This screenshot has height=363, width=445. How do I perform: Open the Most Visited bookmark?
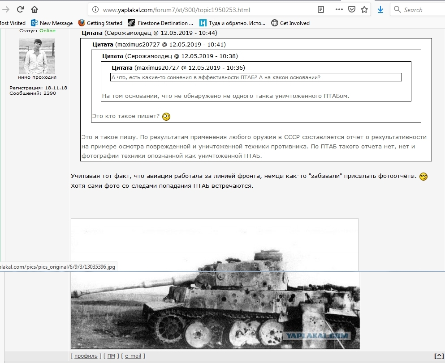[x=13, y=23]
